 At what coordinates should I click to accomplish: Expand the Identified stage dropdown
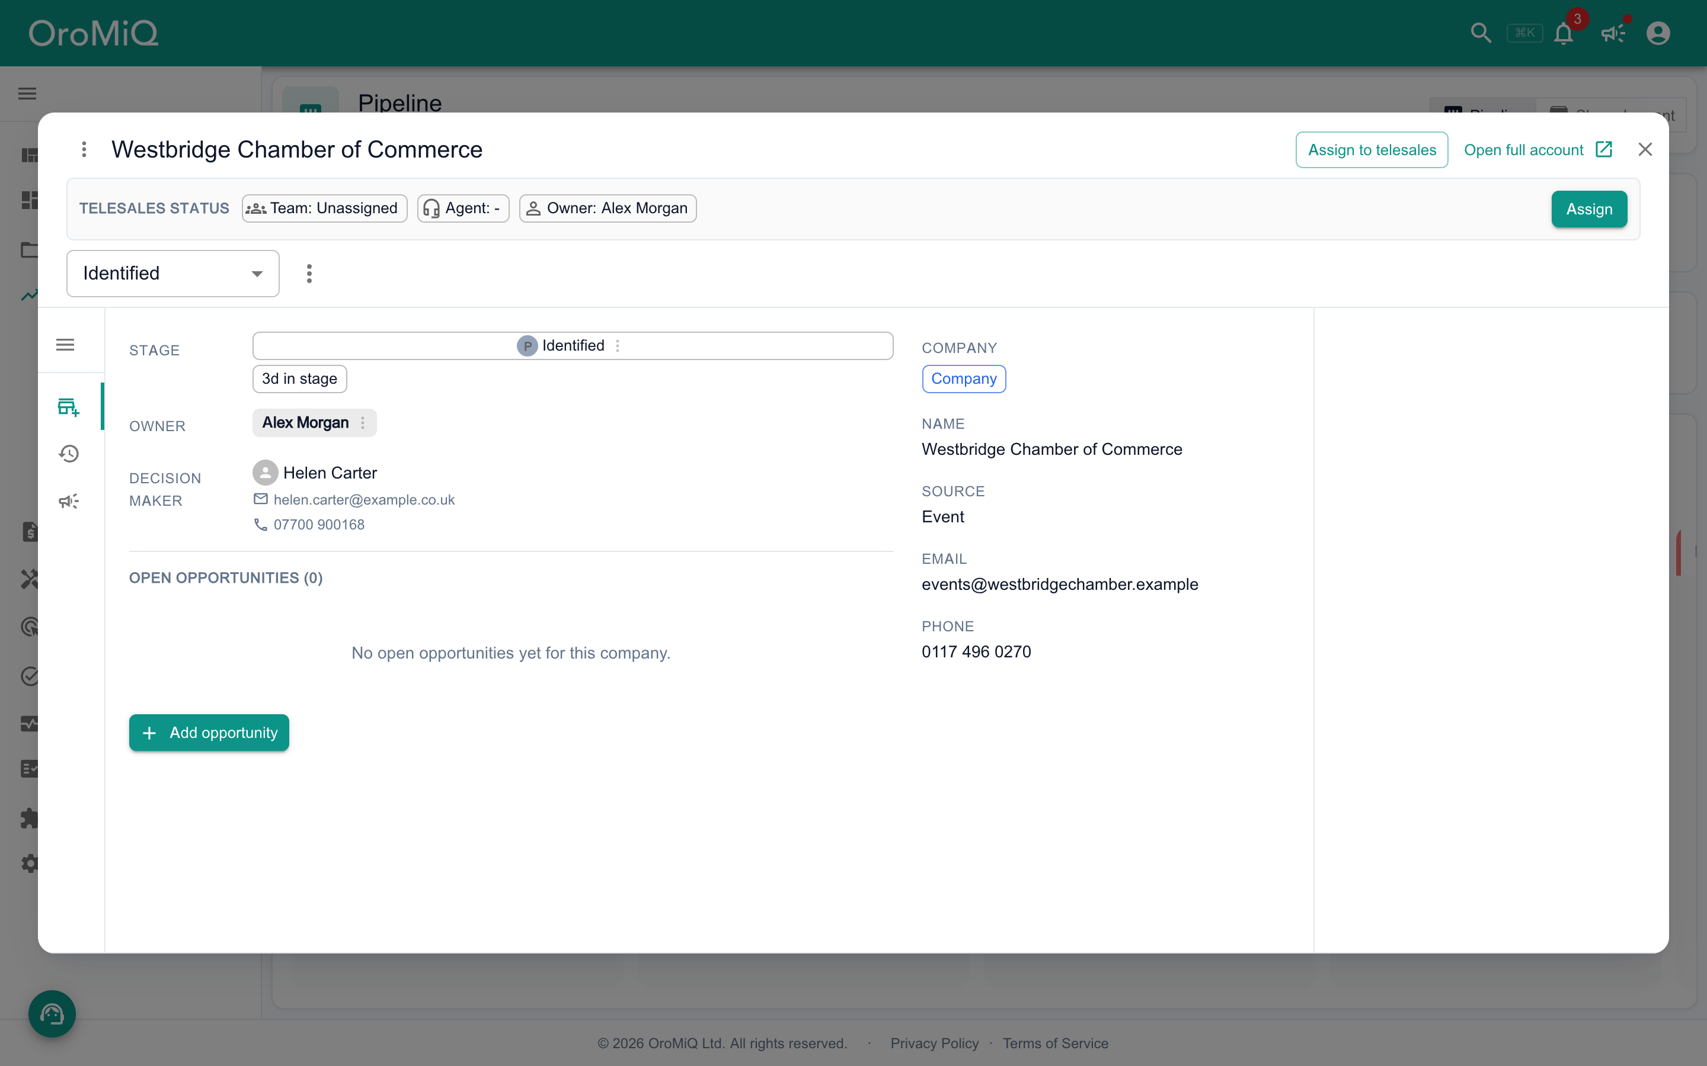(x=173, y=274)
